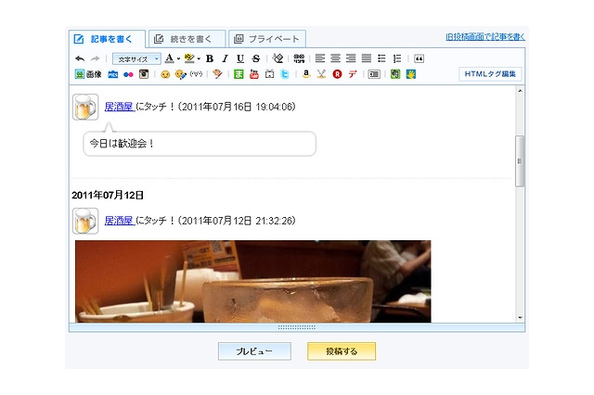Viewport: 594px width, 395px height.
Task: Click the beer mug icon by 07月12日 21:32
Action: click(x=85, y=221)
